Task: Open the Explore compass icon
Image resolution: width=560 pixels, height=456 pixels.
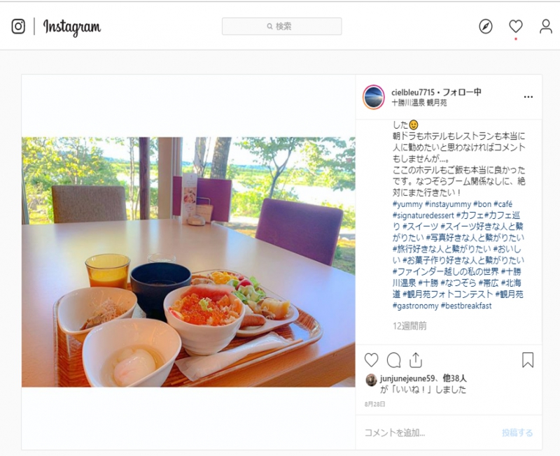Action: (x=486, y=27)
